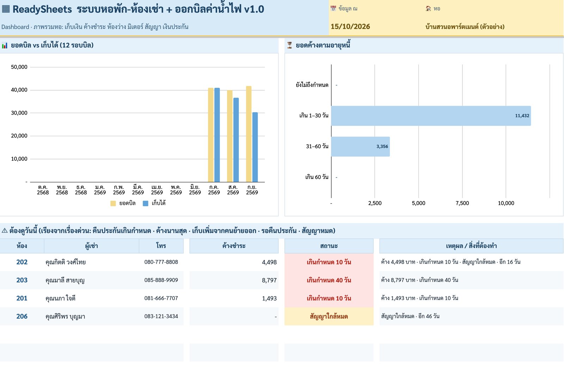Click the warning triangle icon beside ต้องดูวันนี้

(5, 231)
